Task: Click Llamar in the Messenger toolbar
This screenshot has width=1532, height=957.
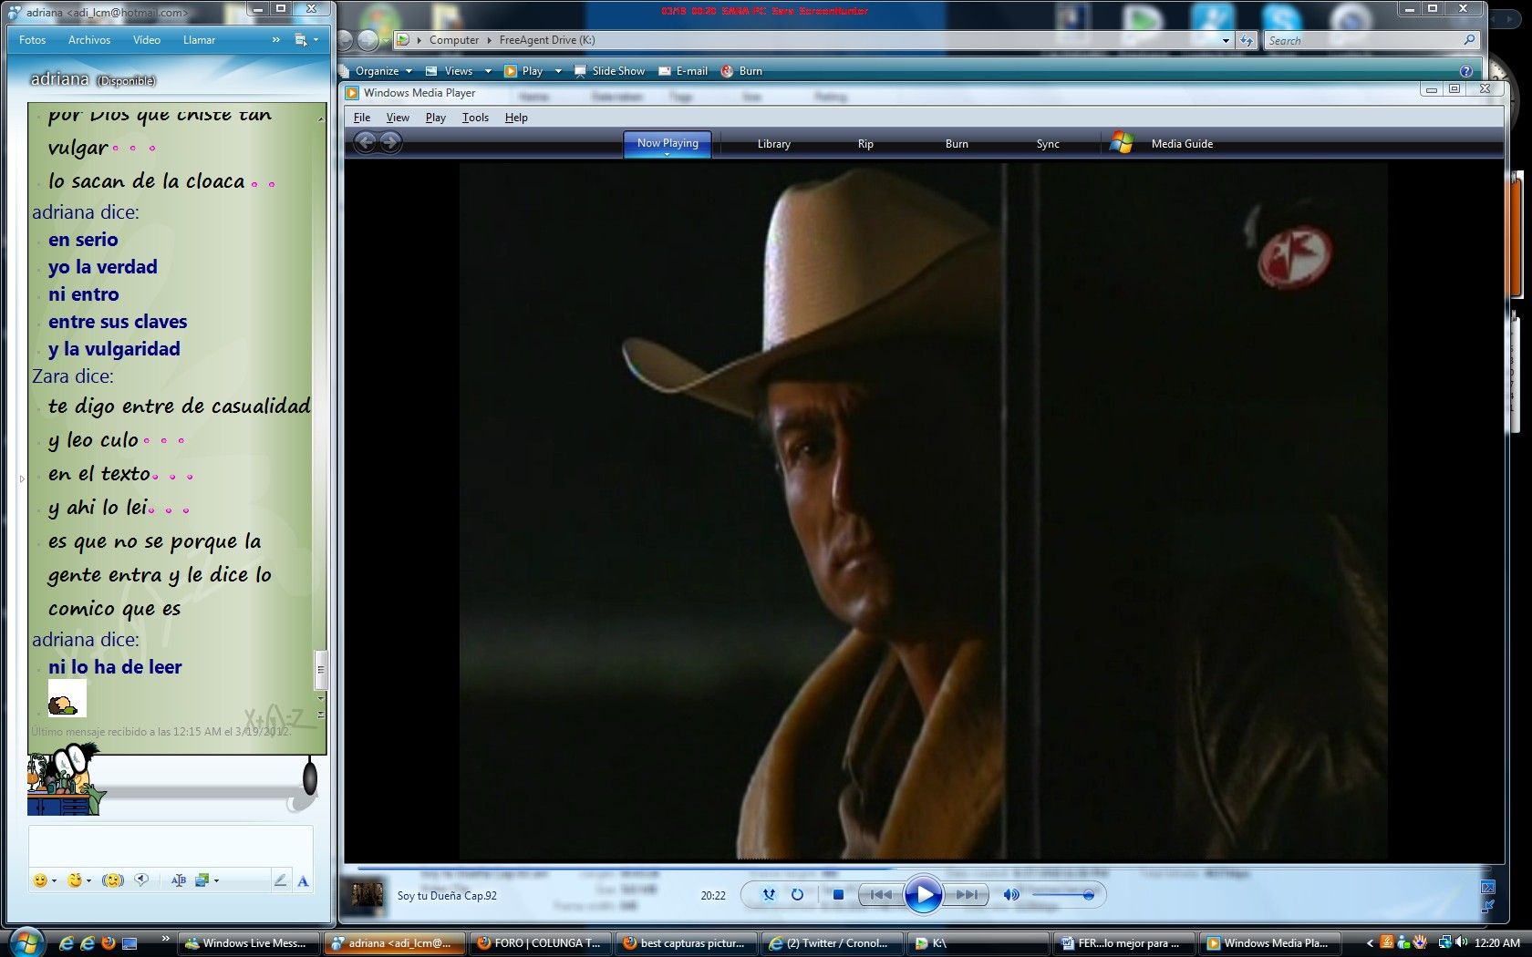Action: pyautogui.click(x=199, y=40)
